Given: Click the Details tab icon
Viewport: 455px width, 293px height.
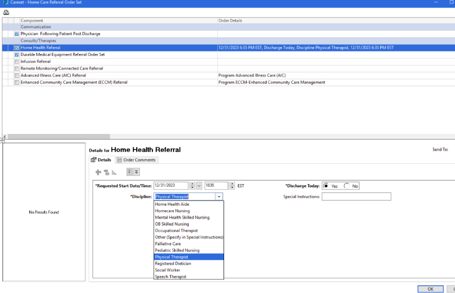Looking at the screenshot, I should 93,160.
